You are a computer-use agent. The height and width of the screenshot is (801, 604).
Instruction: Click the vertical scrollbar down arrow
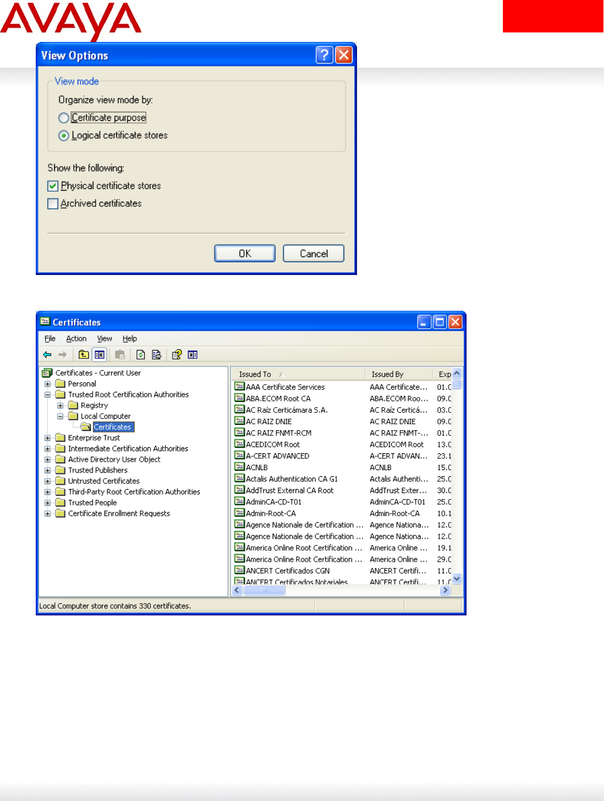point(457,579)
